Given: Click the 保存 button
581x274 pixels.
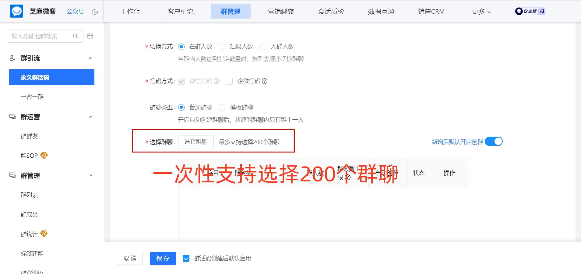Looking at the screenshot, I should point(163,258).
